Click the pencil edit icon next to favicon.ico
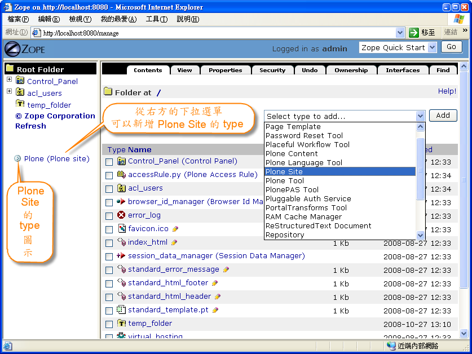The height and width of the screenshot is (354, 472). pos(175,229)
